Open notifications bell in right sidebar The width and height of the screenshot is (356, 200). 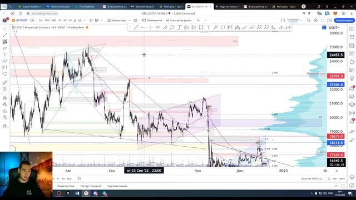[x=352, y=121]
